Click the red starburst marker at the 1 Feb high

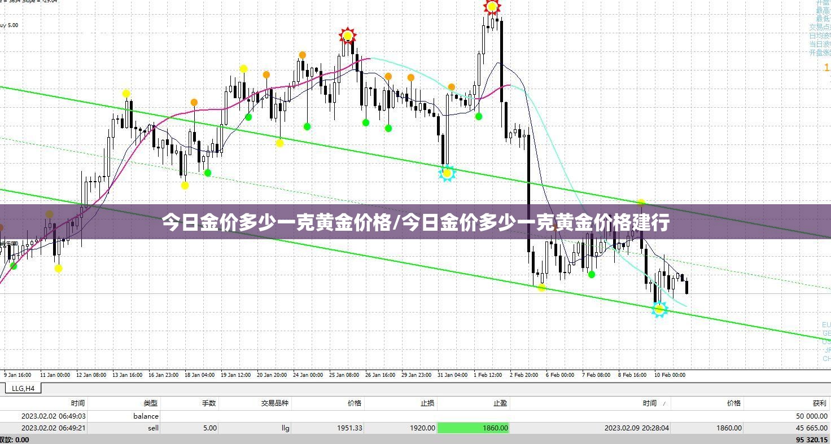point(492,7)
